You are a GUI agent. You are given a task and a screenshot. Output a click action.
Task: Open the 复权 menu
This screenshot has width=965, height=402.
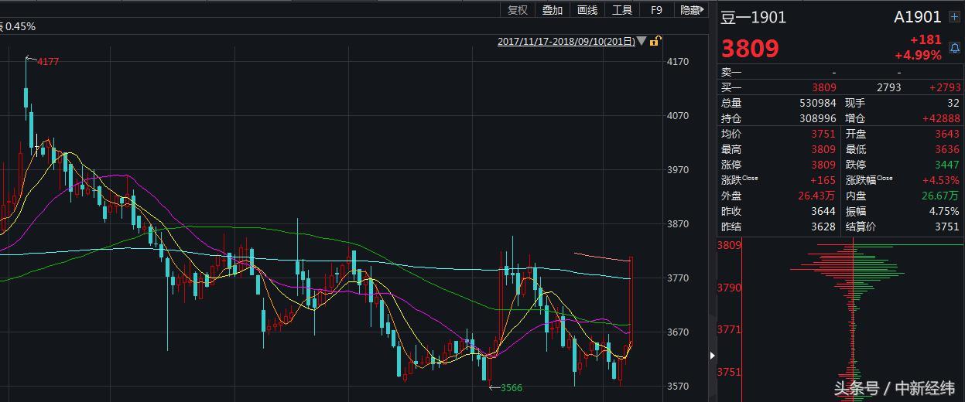tap(517, 10)
